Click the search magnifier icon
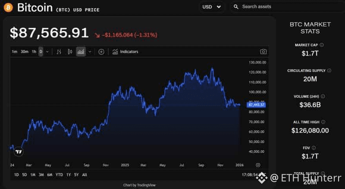 tap(236, 6)
